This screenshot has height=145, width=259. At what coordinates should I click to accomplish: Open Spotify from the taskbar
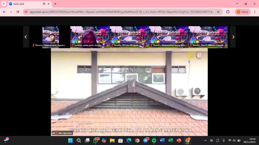point(154,140)
